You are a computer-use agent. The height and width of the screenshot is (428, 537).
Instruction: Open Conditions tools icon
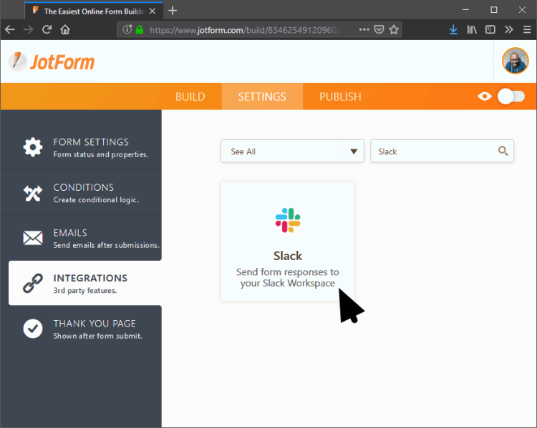coord(32,193)
